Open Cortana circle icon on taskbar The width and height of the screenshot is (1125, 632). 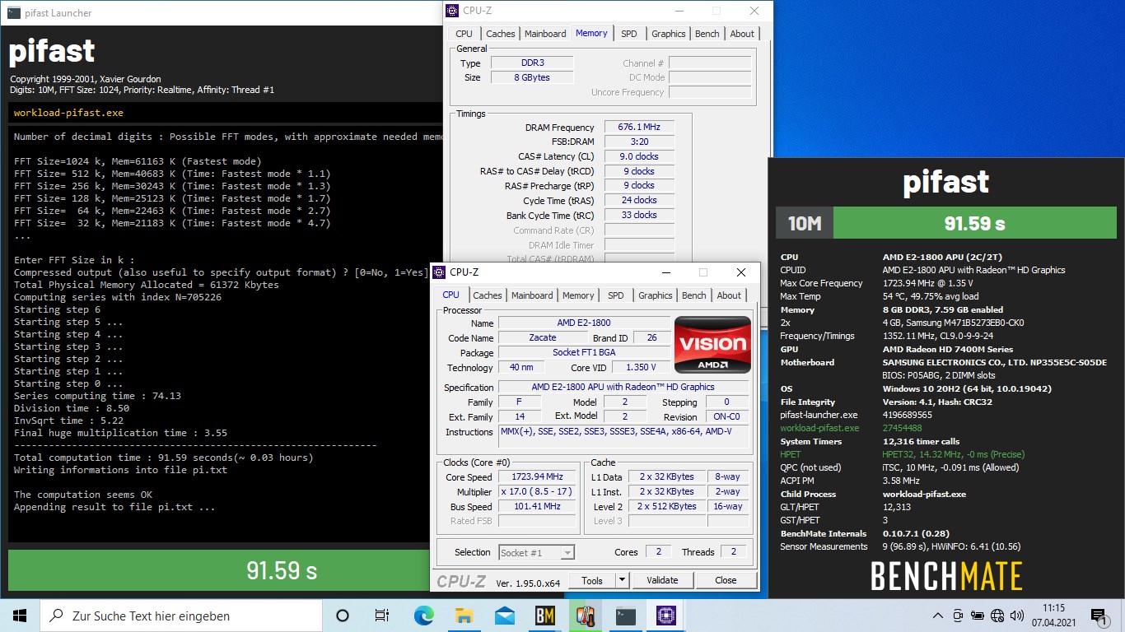343,615
